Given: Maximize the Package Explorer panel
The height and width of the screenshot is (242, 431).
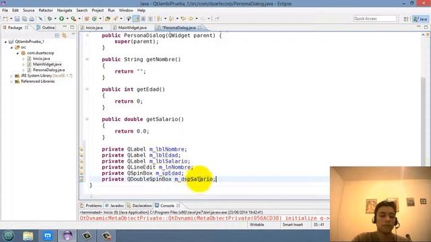Looking at the screenshot, I should point(72,27).
